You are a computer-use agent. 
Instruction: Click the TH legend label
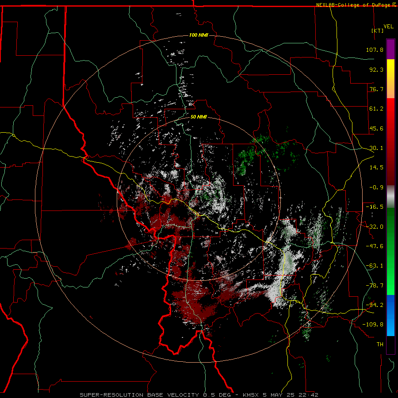pyautogui.click(x=380, y=344)
